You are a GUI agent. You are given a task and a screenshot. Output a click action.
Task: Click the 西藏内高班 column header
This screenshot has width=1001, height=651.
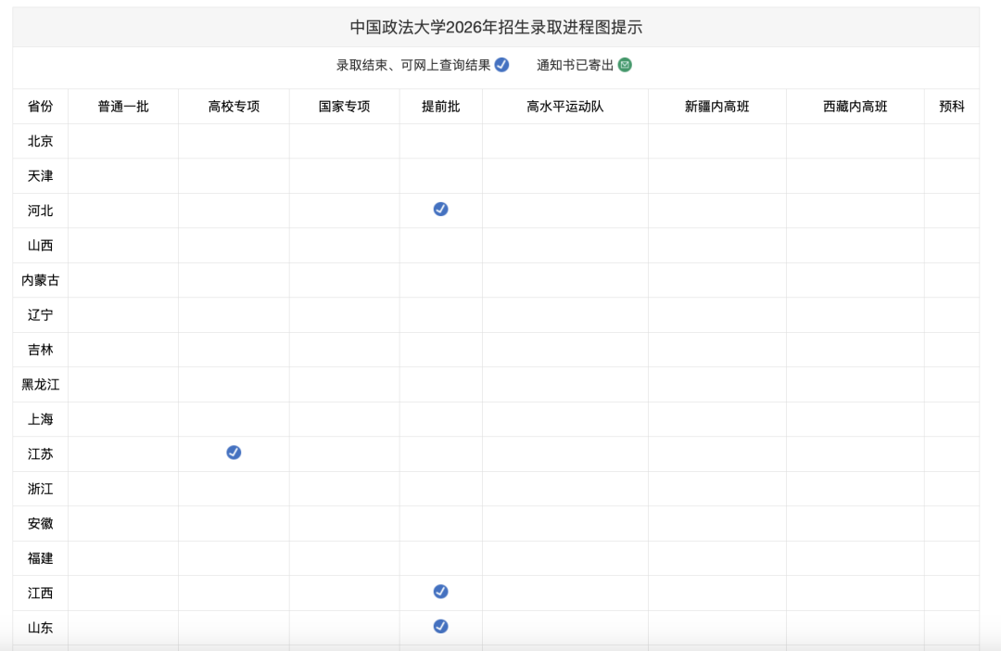(855, 106)
